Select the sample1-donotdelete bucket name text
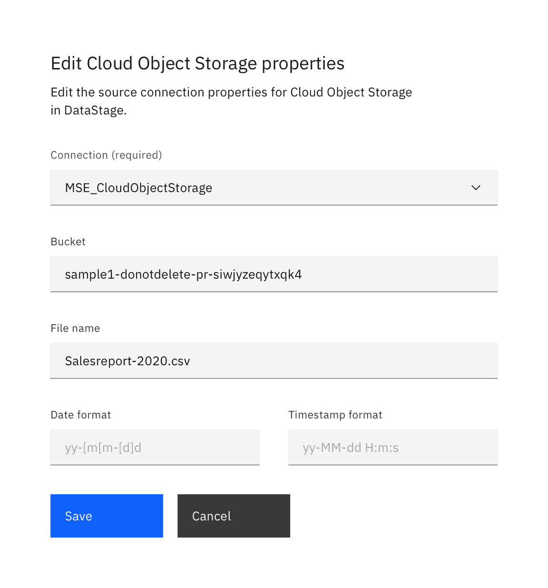 coord(183,274)
